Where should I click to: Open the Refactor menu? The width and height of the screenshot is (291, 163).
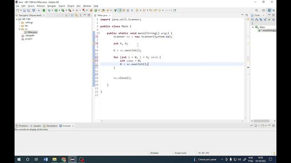(x=41, y=6)
